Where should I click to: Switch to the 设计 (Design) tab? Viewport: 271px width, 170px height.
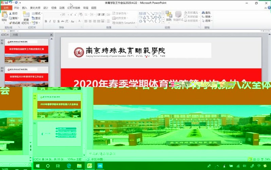coord(46,8)
